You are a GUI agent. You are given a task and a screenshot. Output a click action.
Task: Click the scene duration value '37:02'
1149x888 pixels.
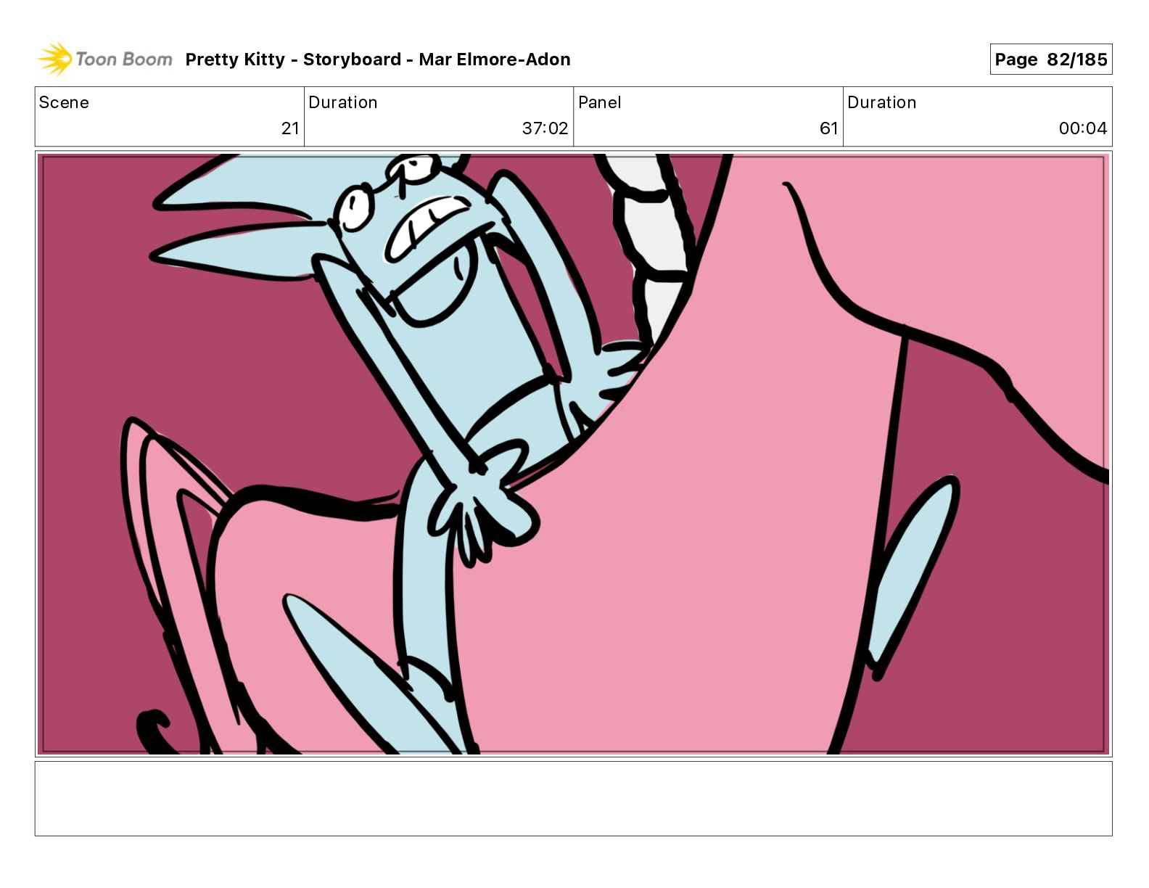point(545,128)
